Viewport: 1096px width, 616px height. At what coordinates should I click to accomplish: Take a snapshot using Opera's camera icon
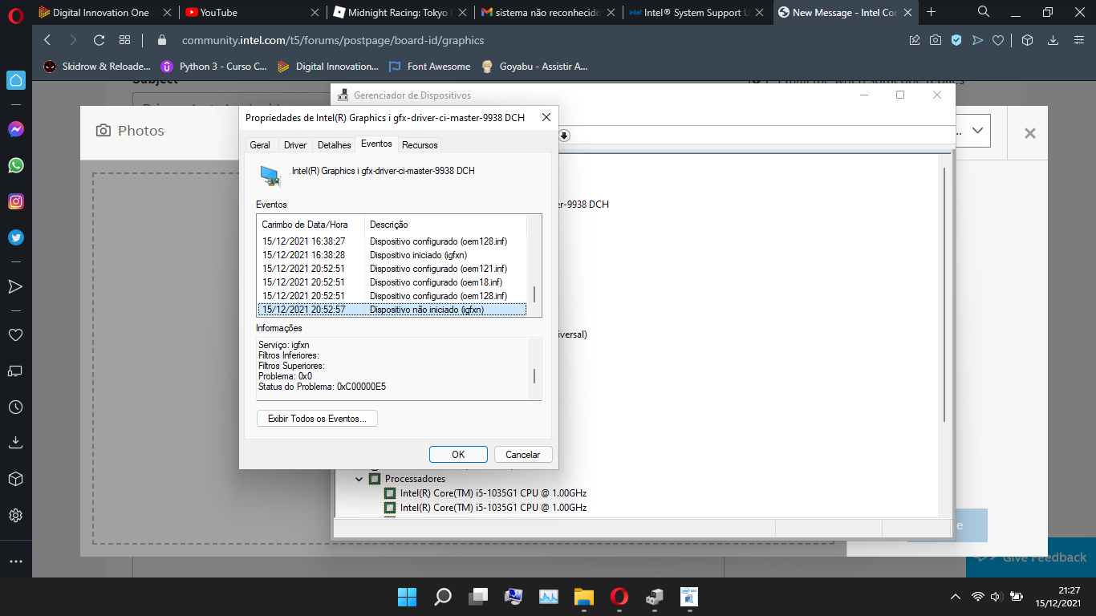point(936,39)
